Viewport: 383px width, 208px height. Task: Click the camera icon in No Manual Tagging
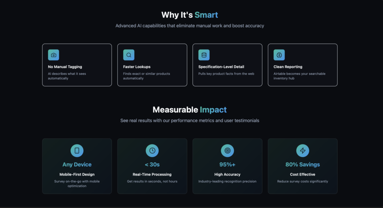[54, 55]
